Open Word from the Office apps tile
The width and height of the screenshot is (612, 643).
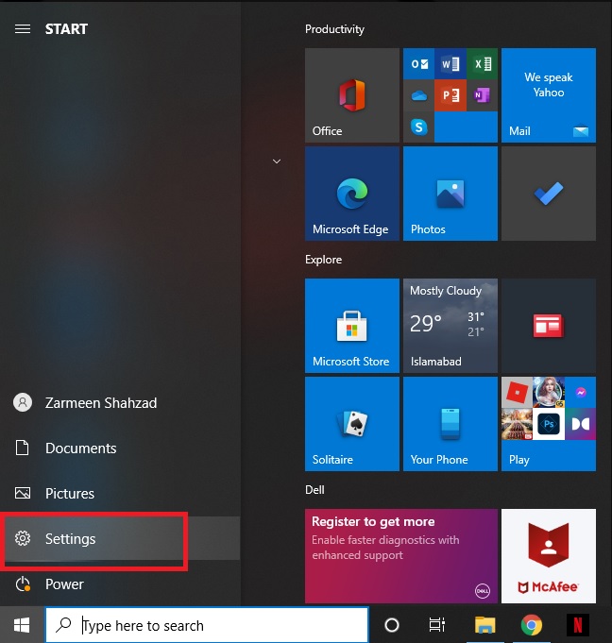click(450, 63)
